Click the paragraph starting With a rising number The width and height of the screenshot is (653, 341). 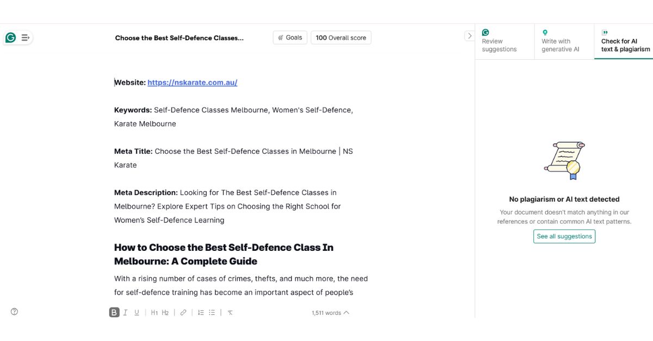pos(241,286)
